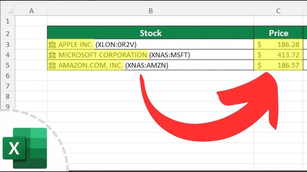Click the Select All corner triangle

[x=10, y=11]
